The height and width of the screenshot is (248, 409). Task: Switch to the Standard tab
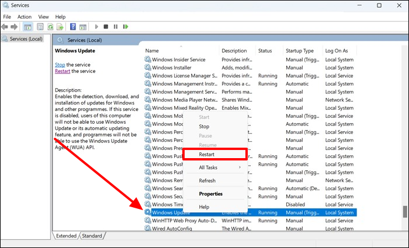pyautogui.click(x=91, y=236)
